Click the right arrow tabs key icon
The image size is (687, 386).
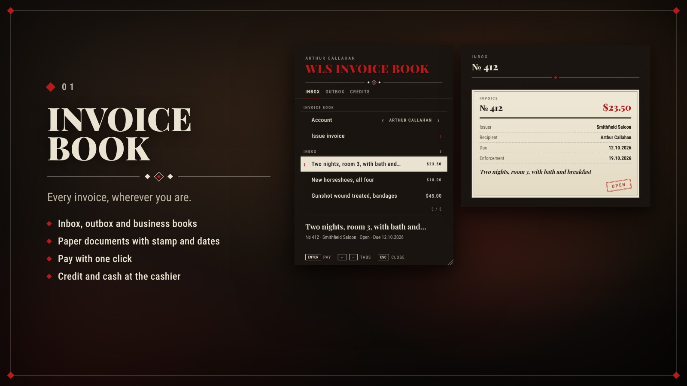click(x=353, y=257)
